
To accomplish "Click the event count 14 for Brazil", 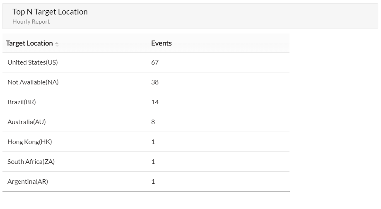I will coord(155,102).
